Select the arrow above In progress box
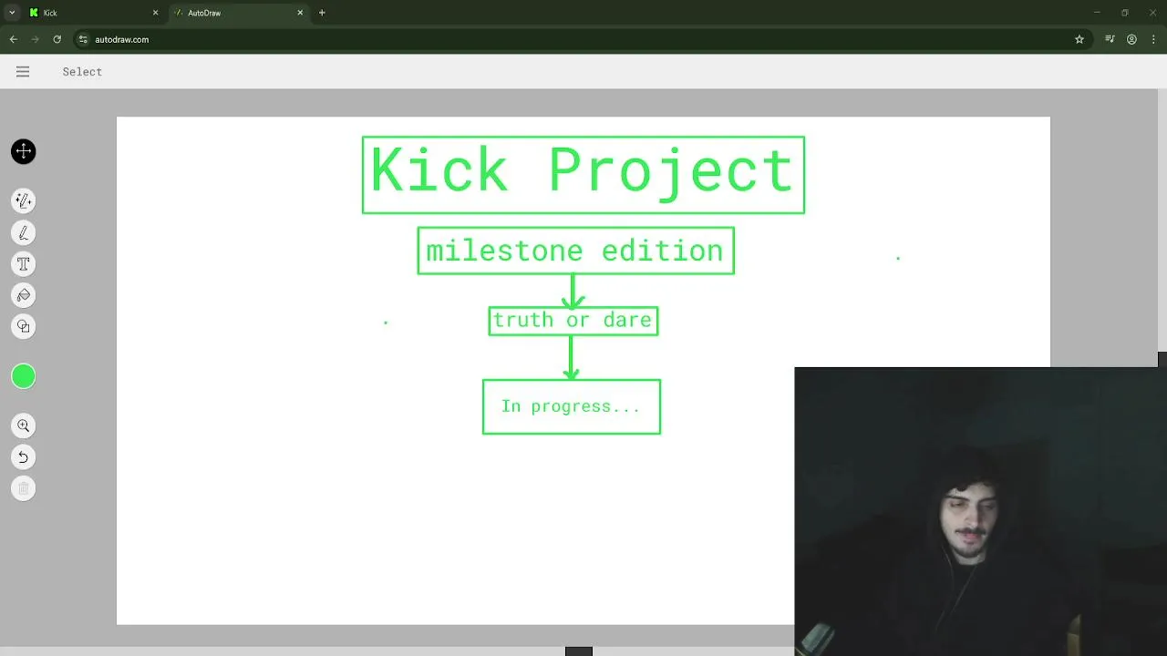Viewport: 1167px width, 656px height. point(571,357)
